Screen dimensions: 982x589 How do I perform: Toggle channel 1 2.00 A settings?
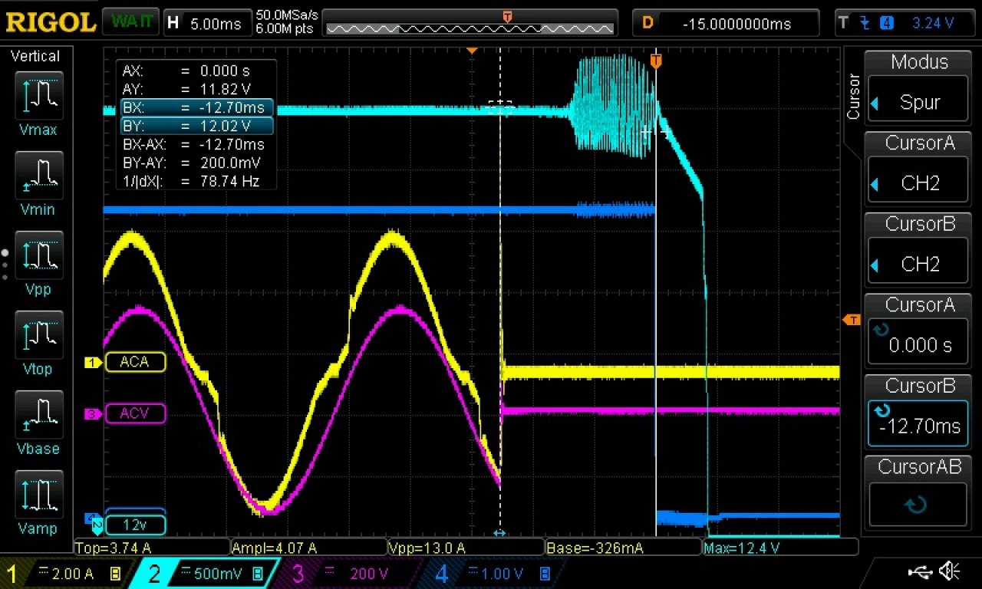pyautogui.click(x=64, y=574)
